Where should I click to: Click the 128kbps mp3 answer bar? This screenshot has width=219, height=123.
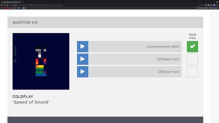coord(135,72)
